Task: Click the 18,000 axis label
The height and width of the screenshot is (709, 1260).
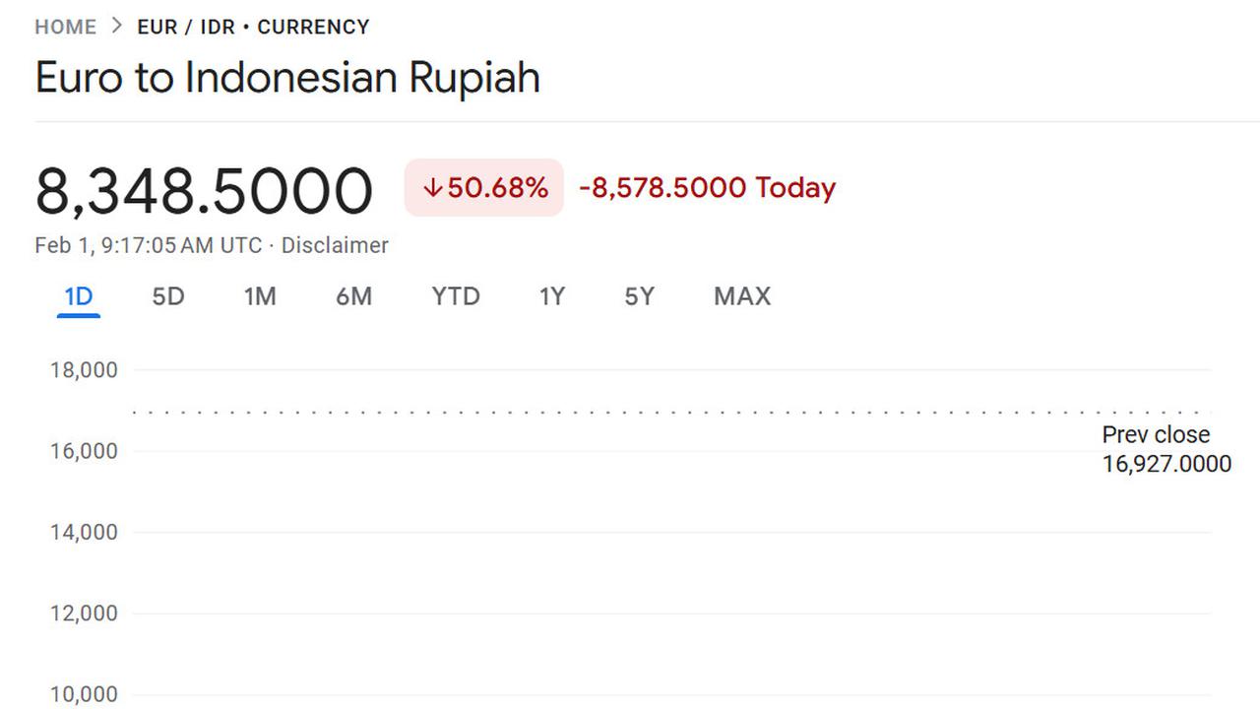Action: click(84, 369)
